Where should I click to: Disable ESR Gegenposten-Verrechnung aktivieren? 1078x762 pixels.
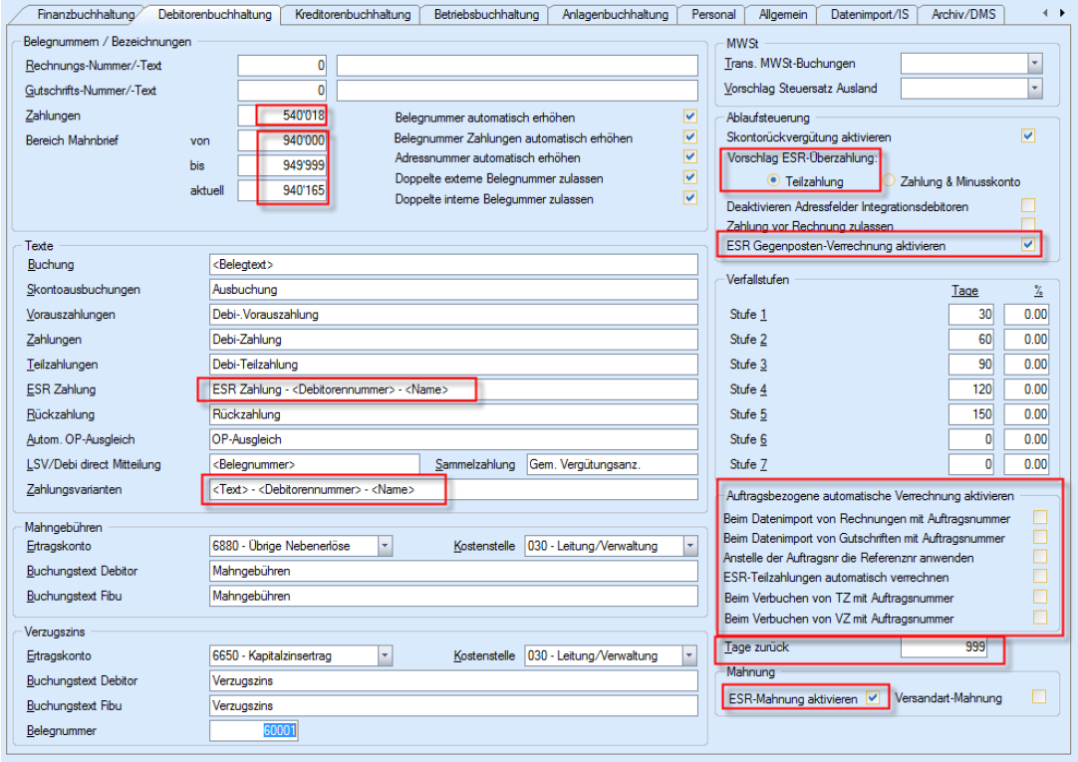pos(1029,245)
